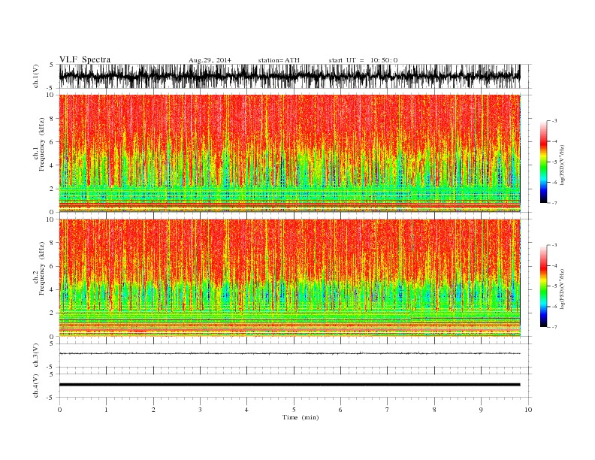Select the date text "Aug.29, 2014"
Viewport: 595px width, 460px height.
[x=210, y=60]
